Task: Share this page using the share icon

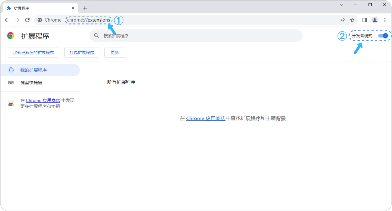Action: 342,20
